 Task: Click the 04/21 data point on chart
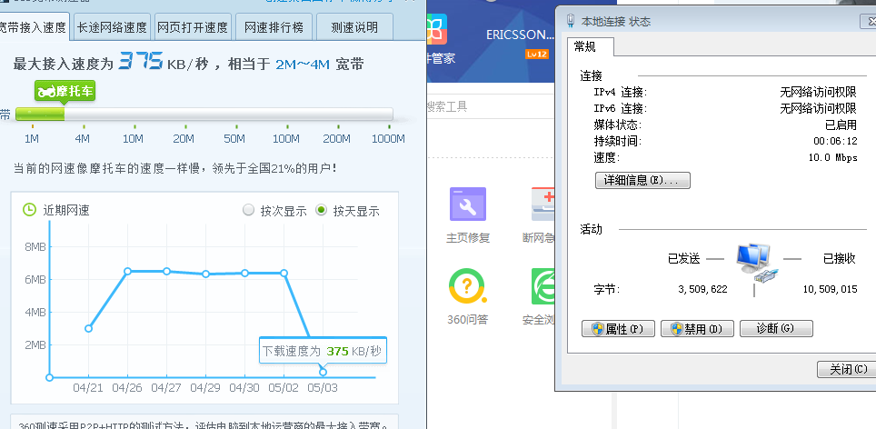[88, 328]
